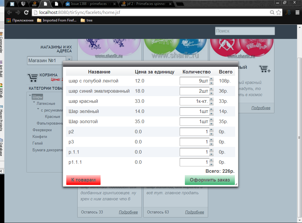The width and height of the screenshot is (302, 223).
Task: Decrease quantity of p1.1.1 item
Action: click(212, 164)
